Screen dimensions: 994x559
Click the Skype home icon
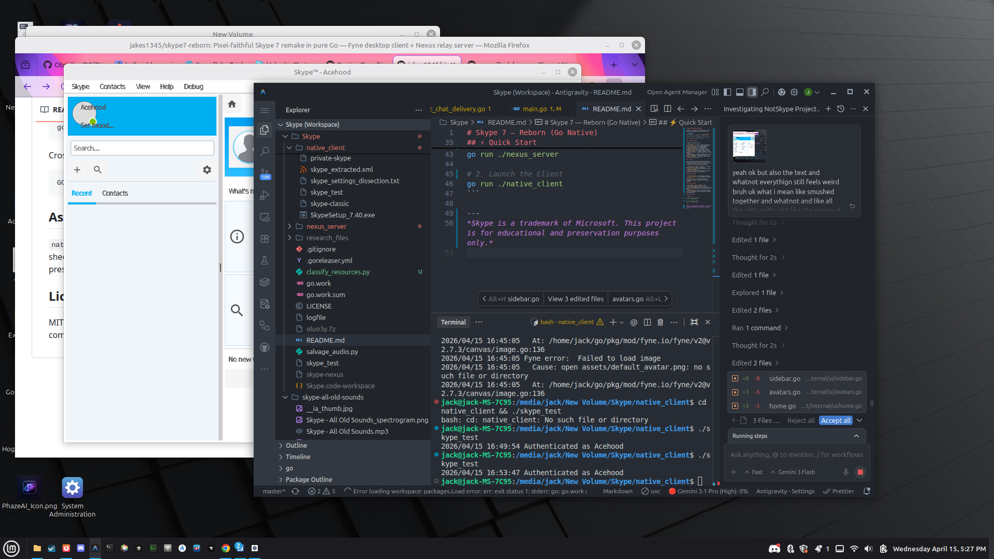pyautogui.click(x=232, y=104)
